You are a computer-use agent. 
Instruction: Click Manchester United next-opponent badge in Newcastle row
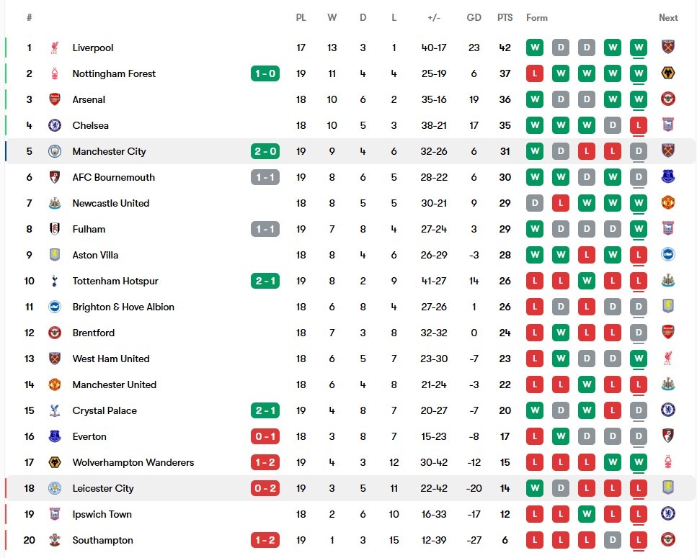[x=668, y=203]
